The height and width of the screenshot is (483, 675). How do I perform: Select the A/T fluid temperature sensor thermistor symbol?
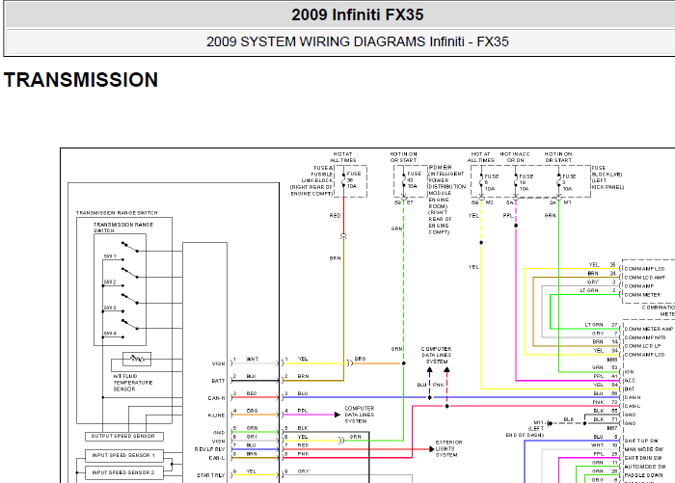point(137,359)
